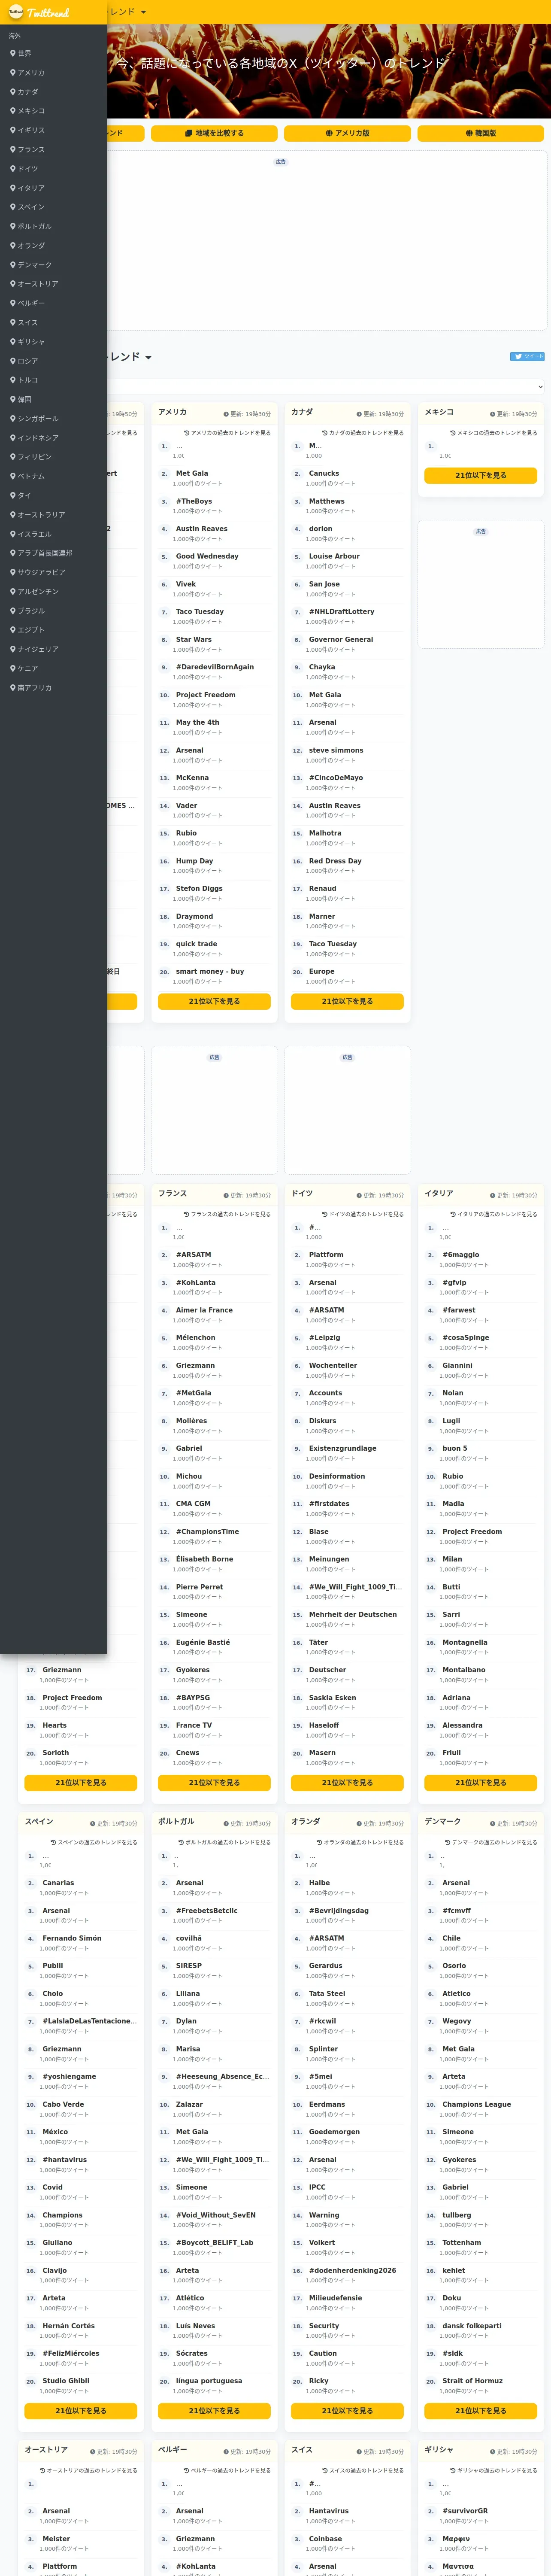View past trends for フランス
Viewport: 551px width, 2576px height.
point(227,1214)
